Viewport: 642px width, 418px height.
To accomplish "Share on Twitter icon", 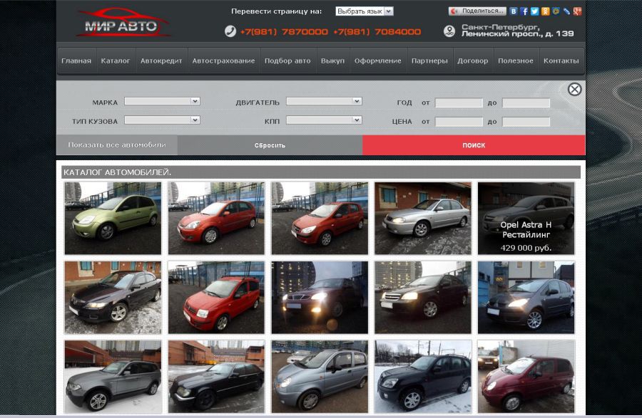I will 535,11.
